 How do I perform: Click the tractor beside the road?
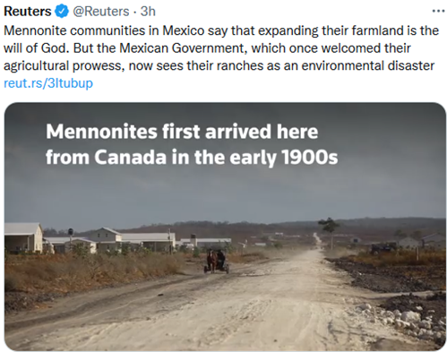coord(383,247)
